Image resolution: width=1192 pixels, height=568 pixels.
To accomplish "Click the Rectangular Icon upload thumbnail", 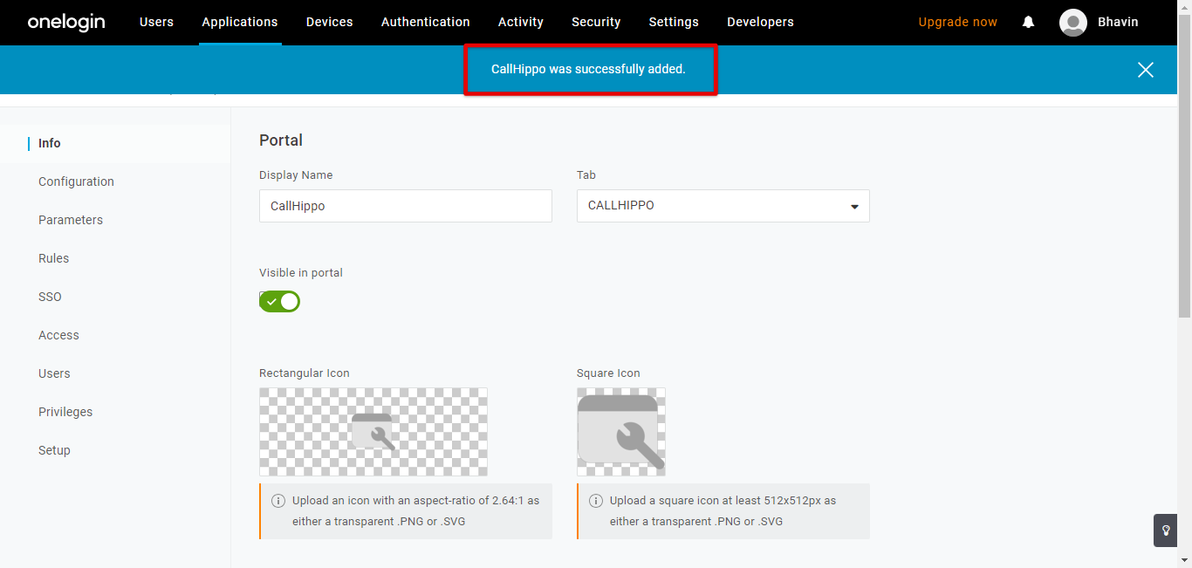I will pos(373,432).
